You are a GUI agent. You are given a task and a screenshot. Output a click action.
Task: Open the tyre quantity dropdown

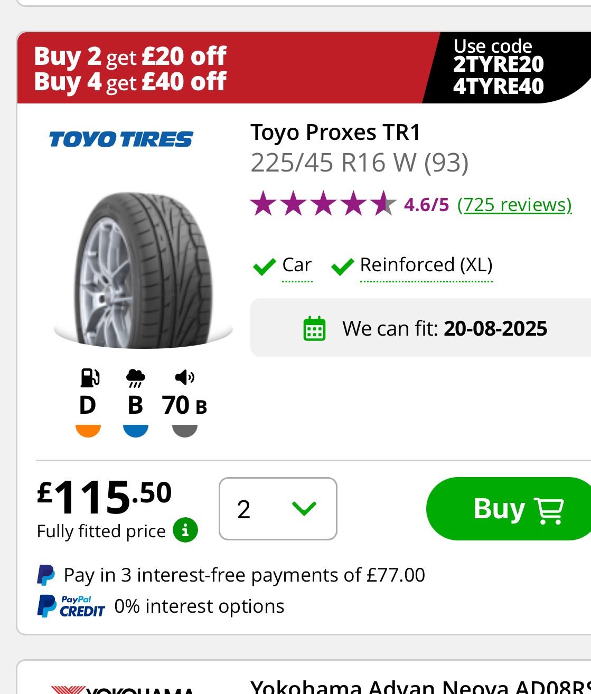point(278,509)
